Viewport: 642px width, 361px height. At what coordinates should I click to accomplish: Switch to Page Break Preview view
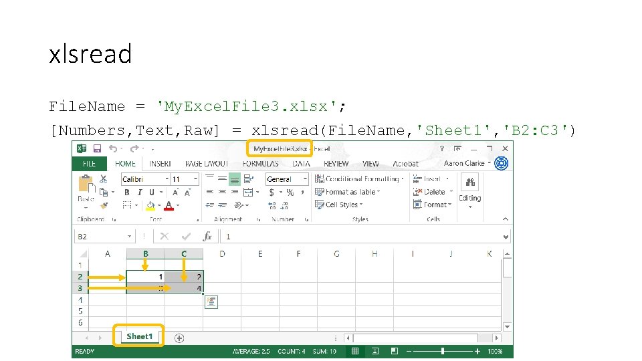point(395,351)
